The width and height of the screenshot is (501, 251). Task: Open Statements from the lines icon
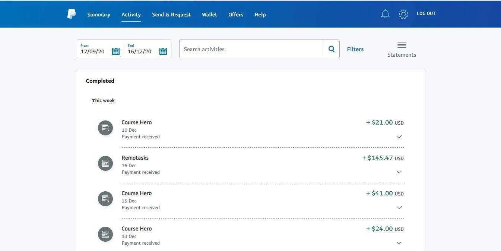point(402,45)
